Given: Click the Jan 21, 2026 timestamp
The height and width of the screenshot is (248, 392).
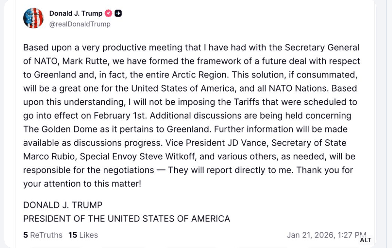Looking at the screenshot, I should tap(326, 235).
